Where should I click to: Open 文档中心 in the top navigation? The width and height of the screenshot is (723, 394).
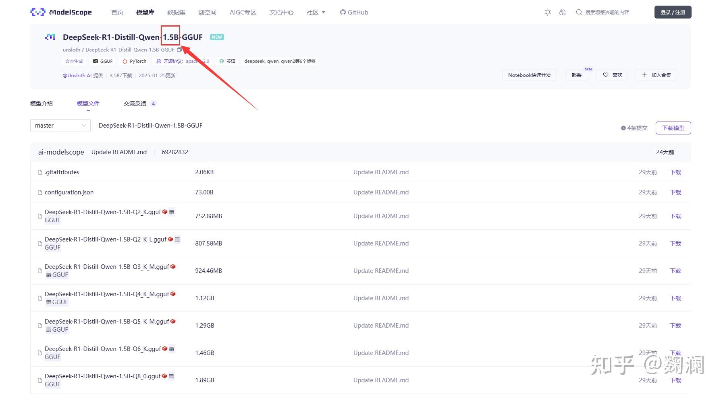pyautogui.click(x=282, y=12)
